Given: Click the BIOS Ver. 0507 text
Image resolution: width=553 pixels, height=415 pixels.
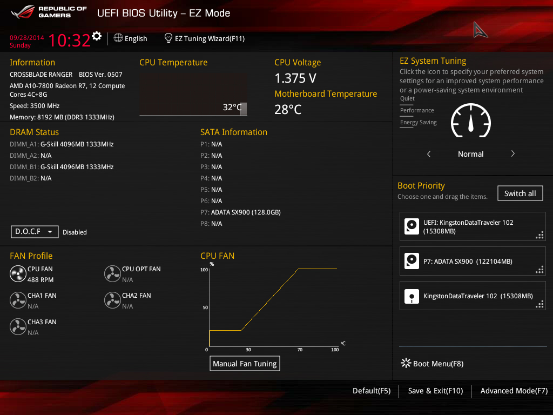Looking at the screenshot, I should [x=100, y=75].
